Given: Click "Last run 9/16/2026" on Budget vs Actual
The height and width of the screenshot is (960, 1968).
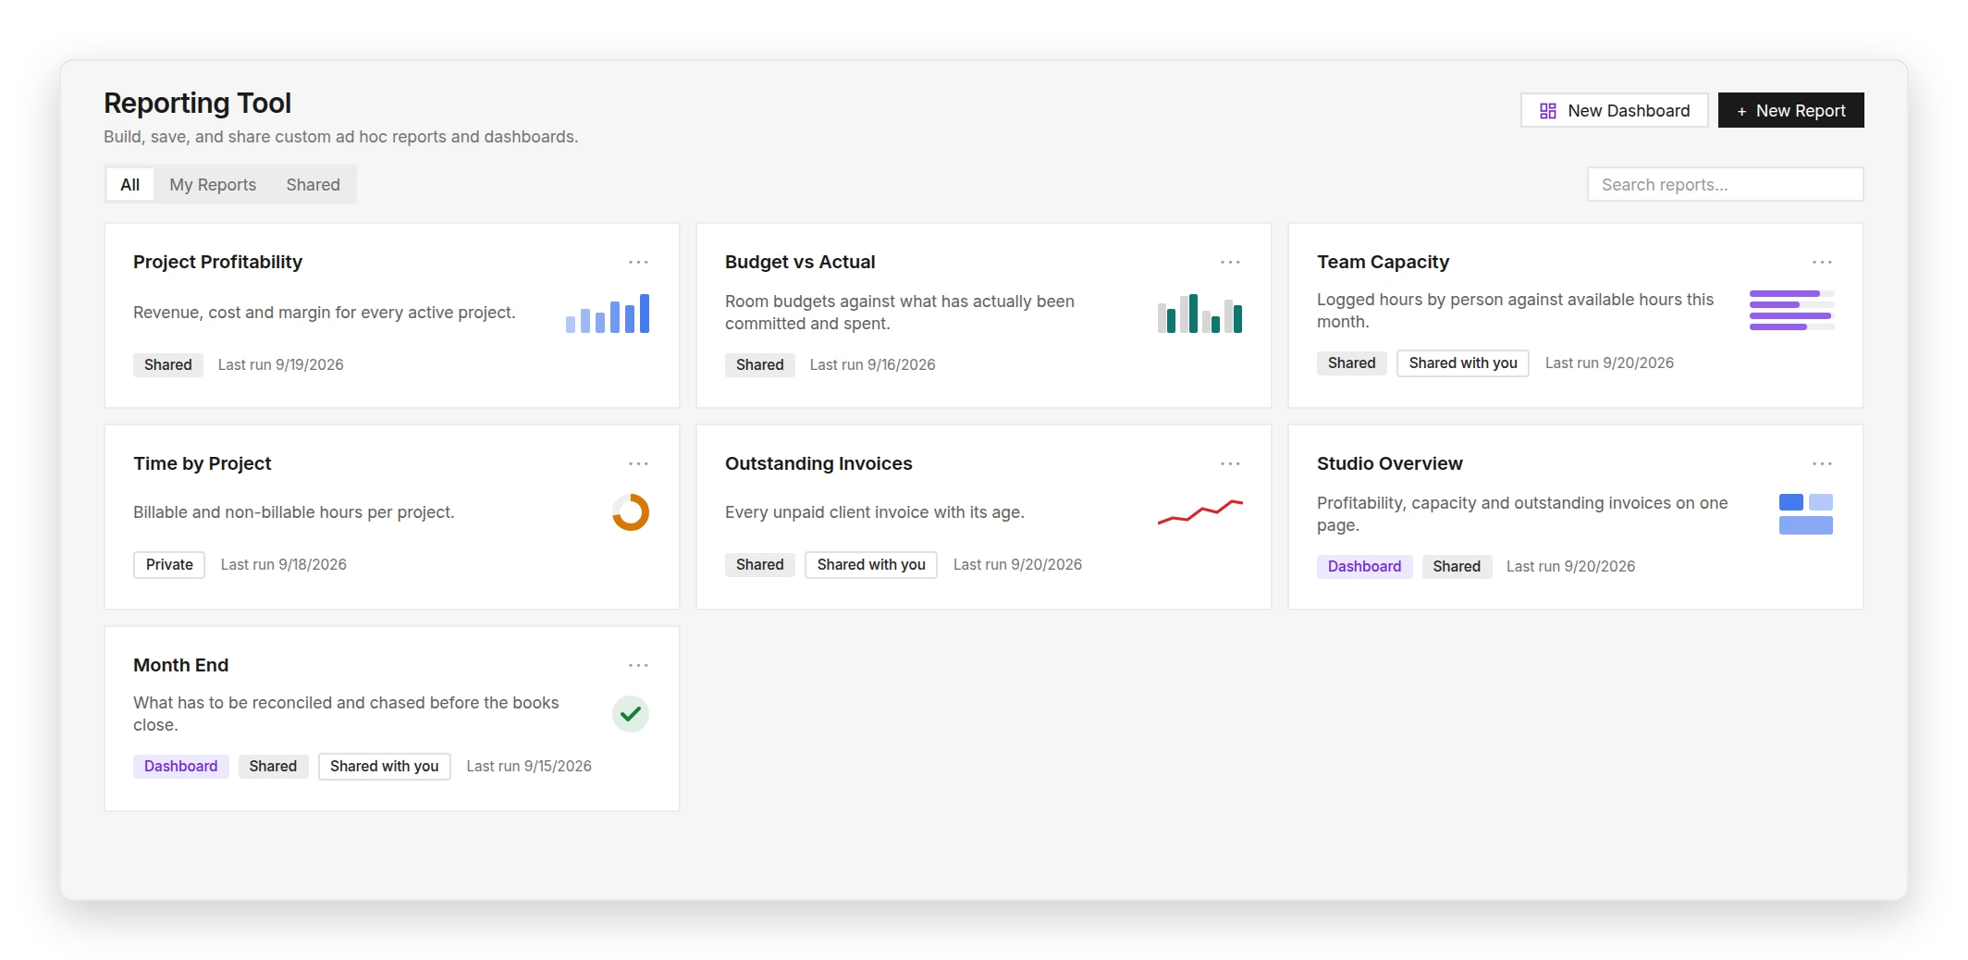Looking at the screenshot, I should [x=873, y=365].
